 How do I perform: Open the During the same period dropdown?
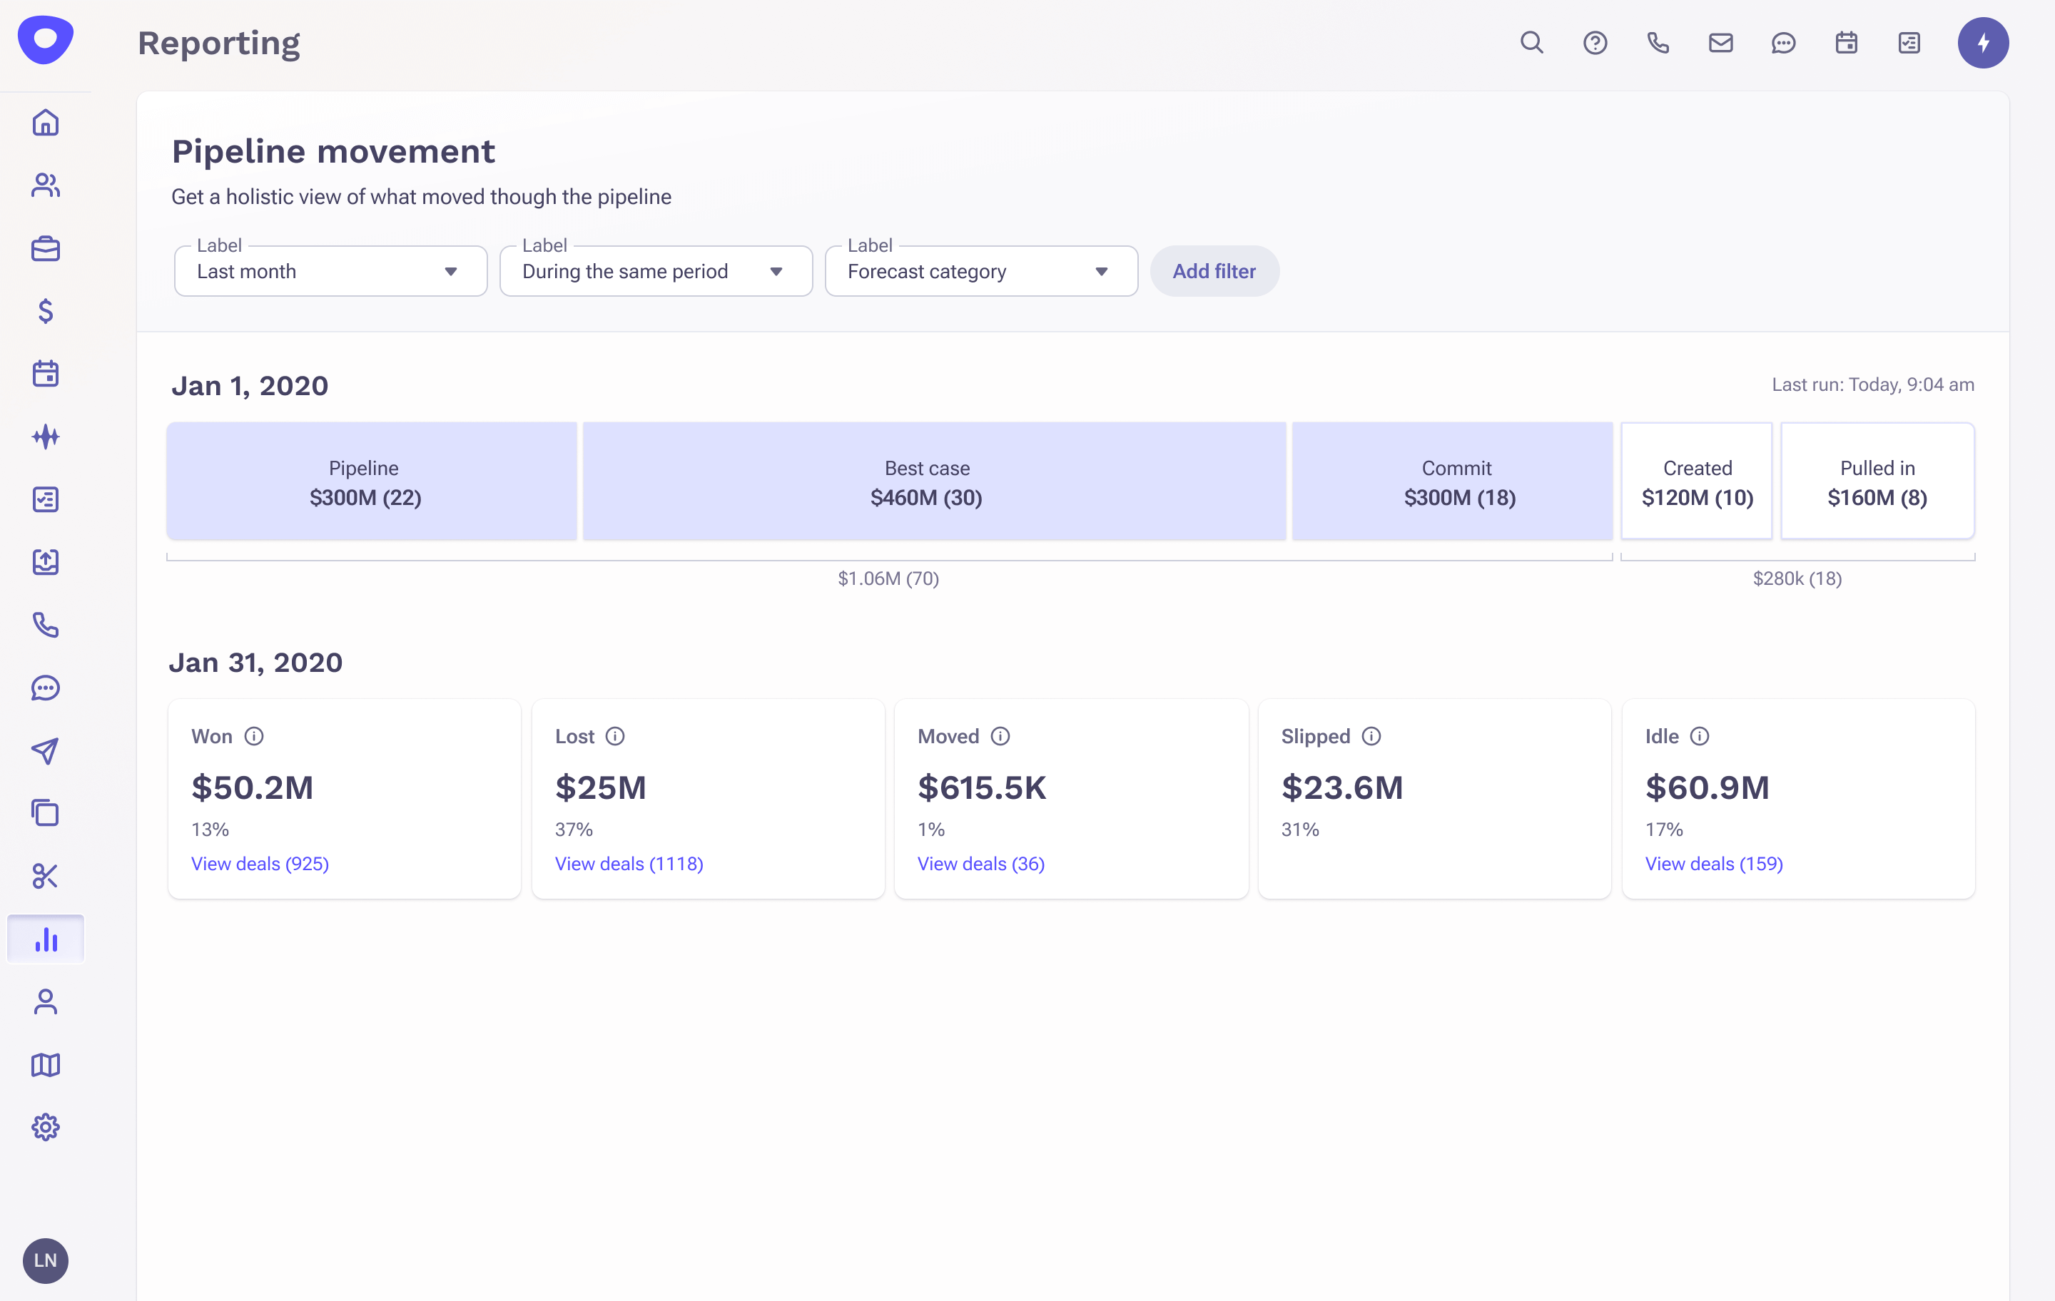click(x=656, y=271)
